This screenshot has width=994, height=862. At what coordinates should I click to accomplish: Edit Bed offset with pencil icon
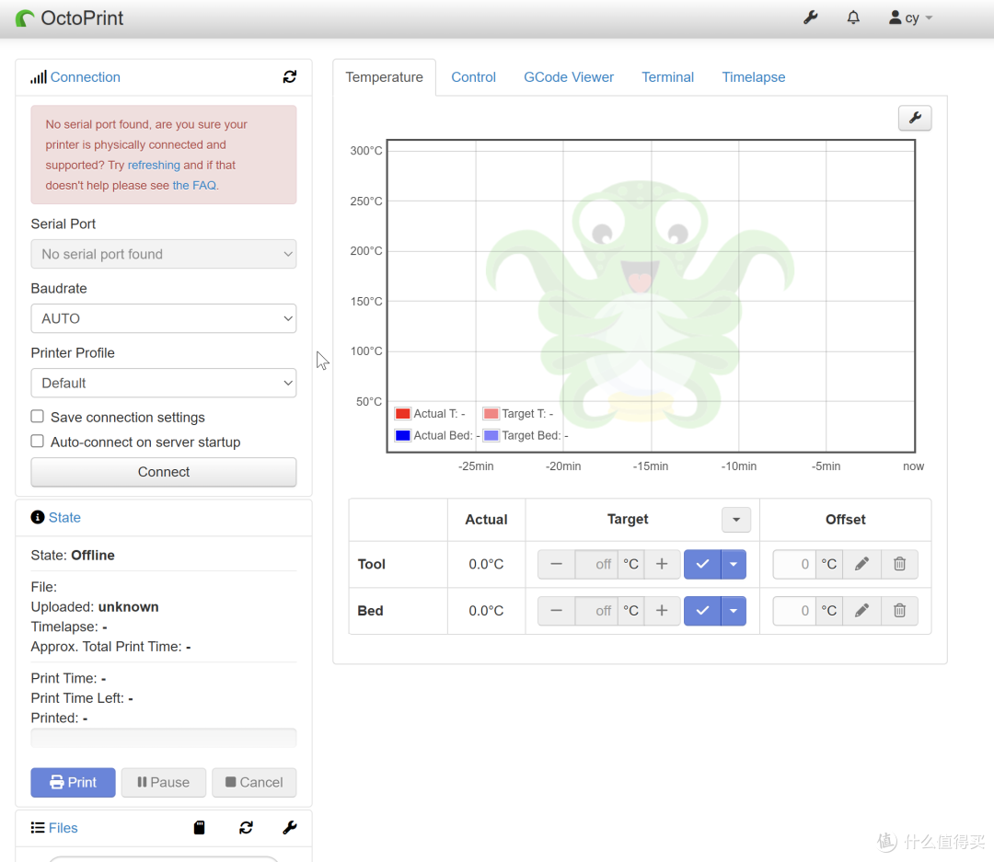pyautogui.click(x=861, y=610)
